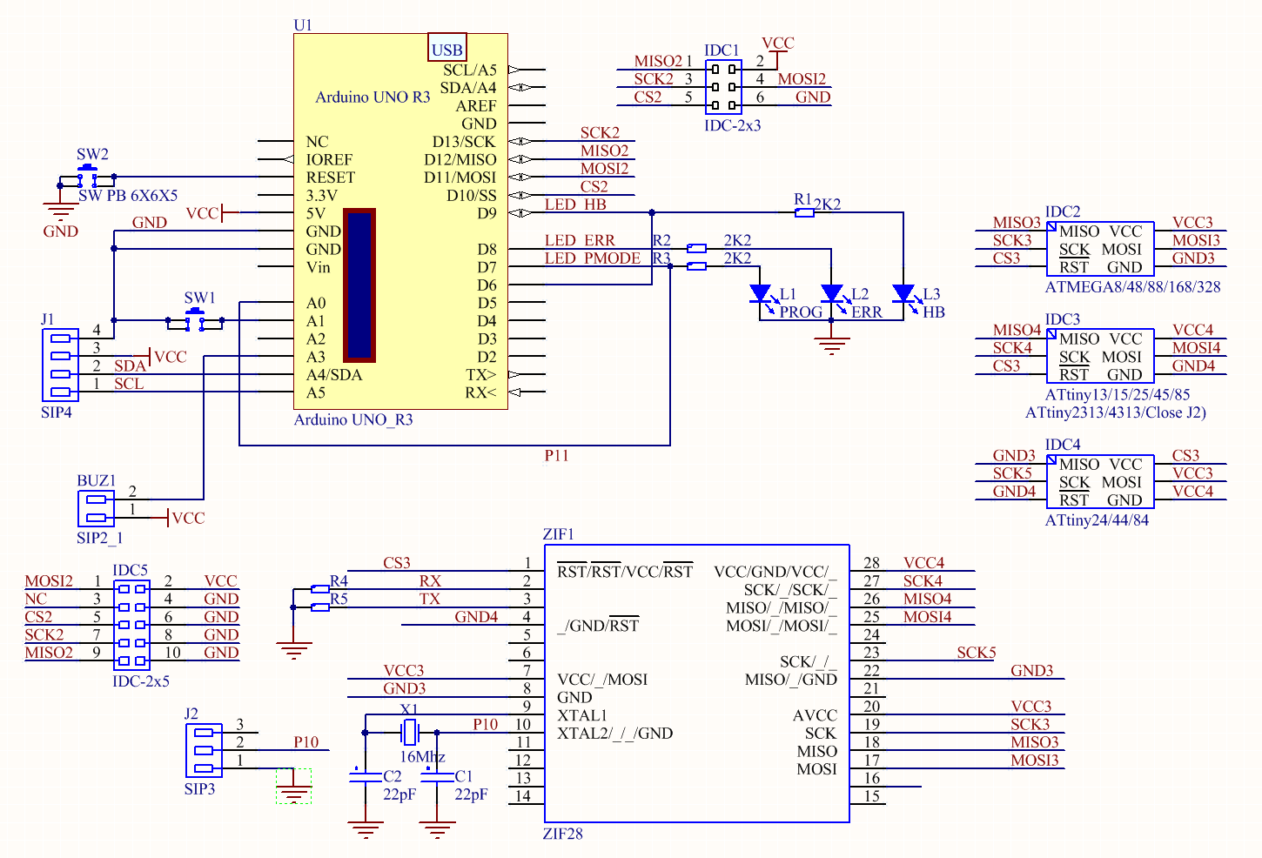This screenshot has height=858, width=1262.
Task: Select the IDC2 ATMEGA connector block
Action: [x=1100, y=249]
